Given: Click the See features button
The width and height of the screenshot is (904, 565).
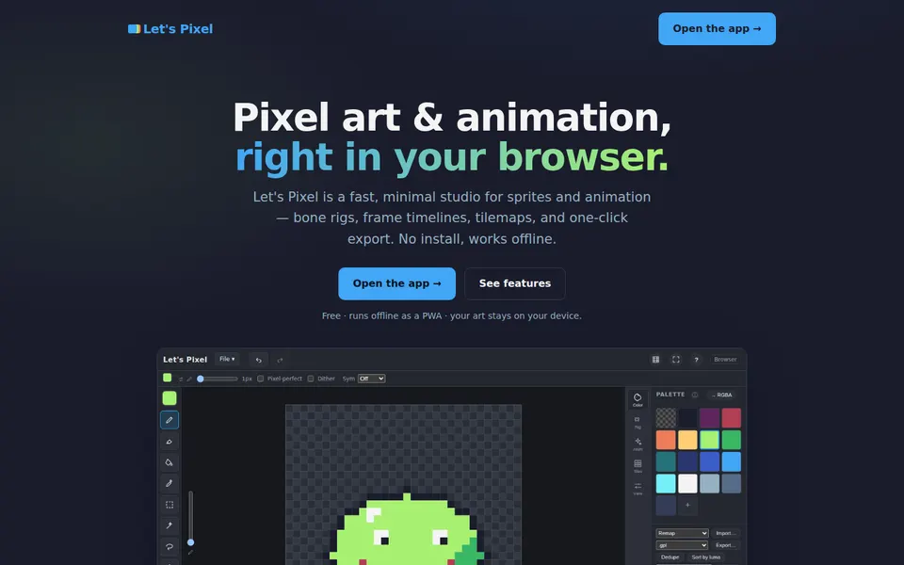Looking at the screenshot, I should click(515, 283).
